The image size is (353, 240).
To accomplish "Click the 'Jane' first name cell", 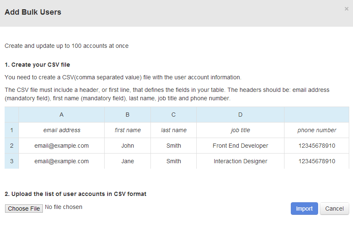I will click(127, 161).
